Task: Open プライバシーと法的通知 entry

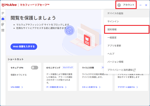Action: click(x=127, y=70)
